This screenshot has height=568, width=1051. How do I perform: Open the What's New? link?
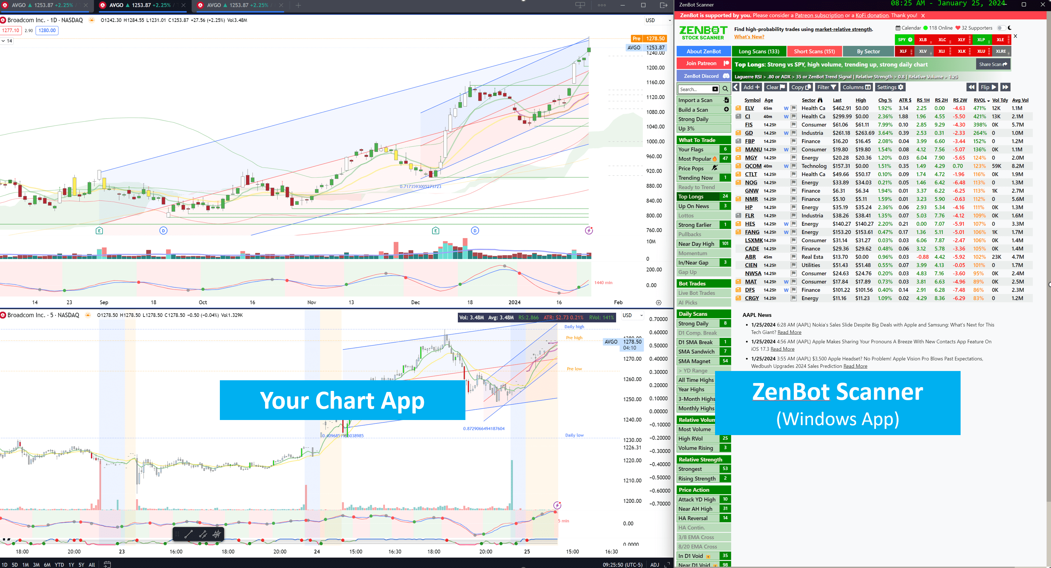(749, 37)
